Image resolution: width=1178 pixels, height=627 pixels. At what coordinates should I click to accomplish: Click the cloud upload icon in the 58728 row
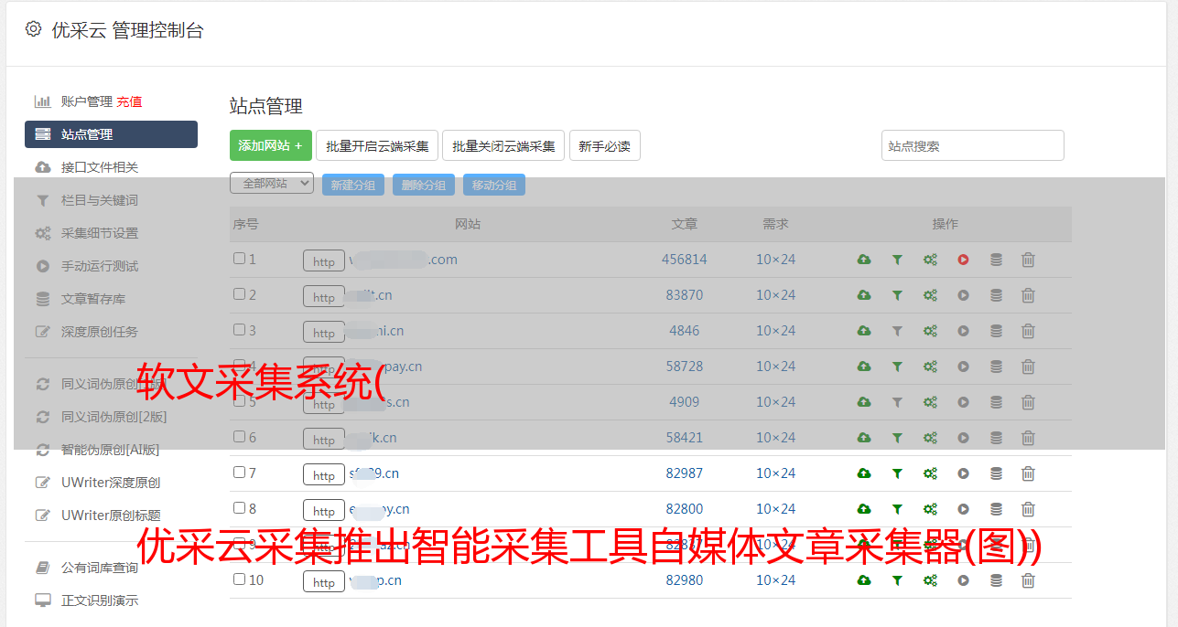point(864,367)
